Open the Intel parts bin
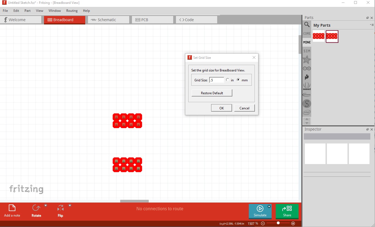 point(307,112)
